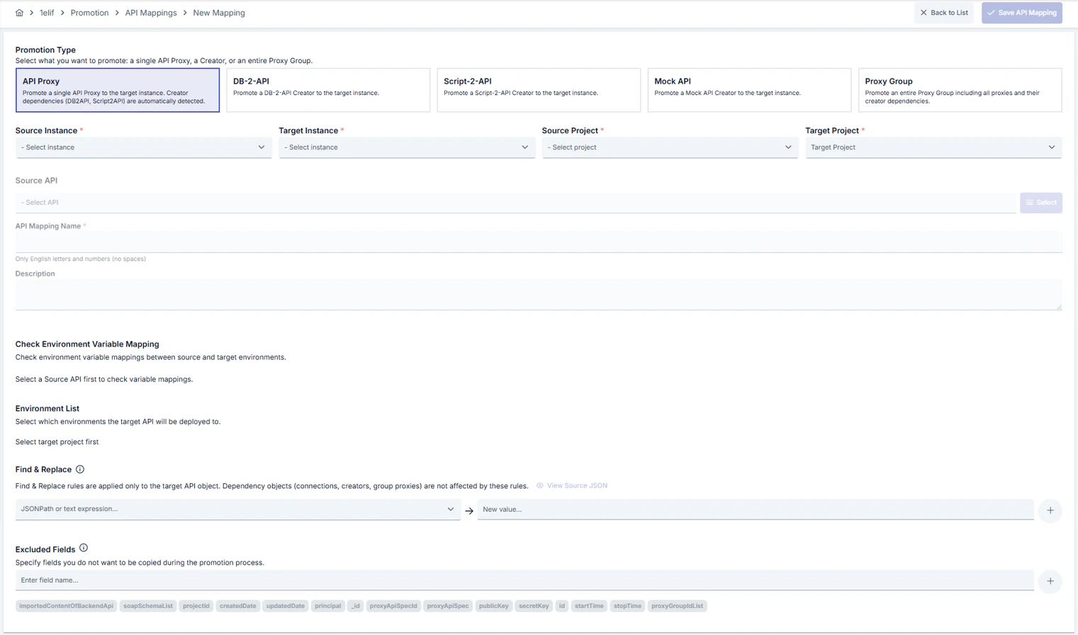Show Excluded Fields info tooltip icon
Viewport: 1078px width, 635px height.
point(84,548)
